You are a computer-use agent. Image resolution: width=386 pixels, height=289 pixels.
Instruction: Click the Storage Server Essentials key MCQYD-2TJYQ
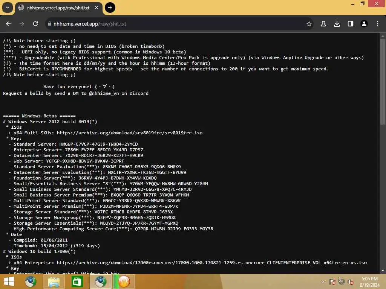click(139, 223)
